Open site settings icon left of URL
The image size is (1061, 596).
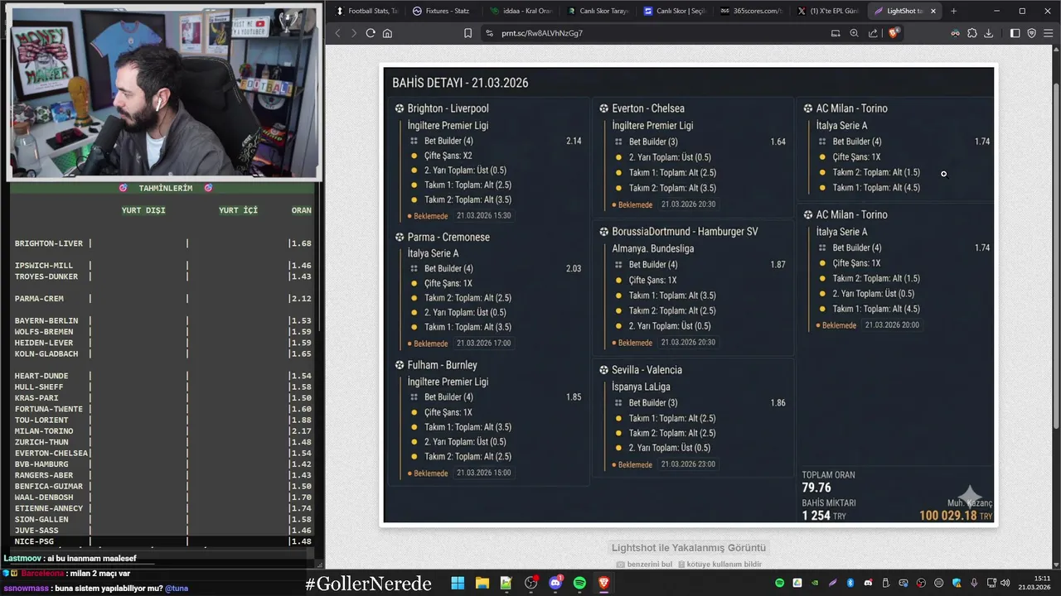click(x=489, y=33)
